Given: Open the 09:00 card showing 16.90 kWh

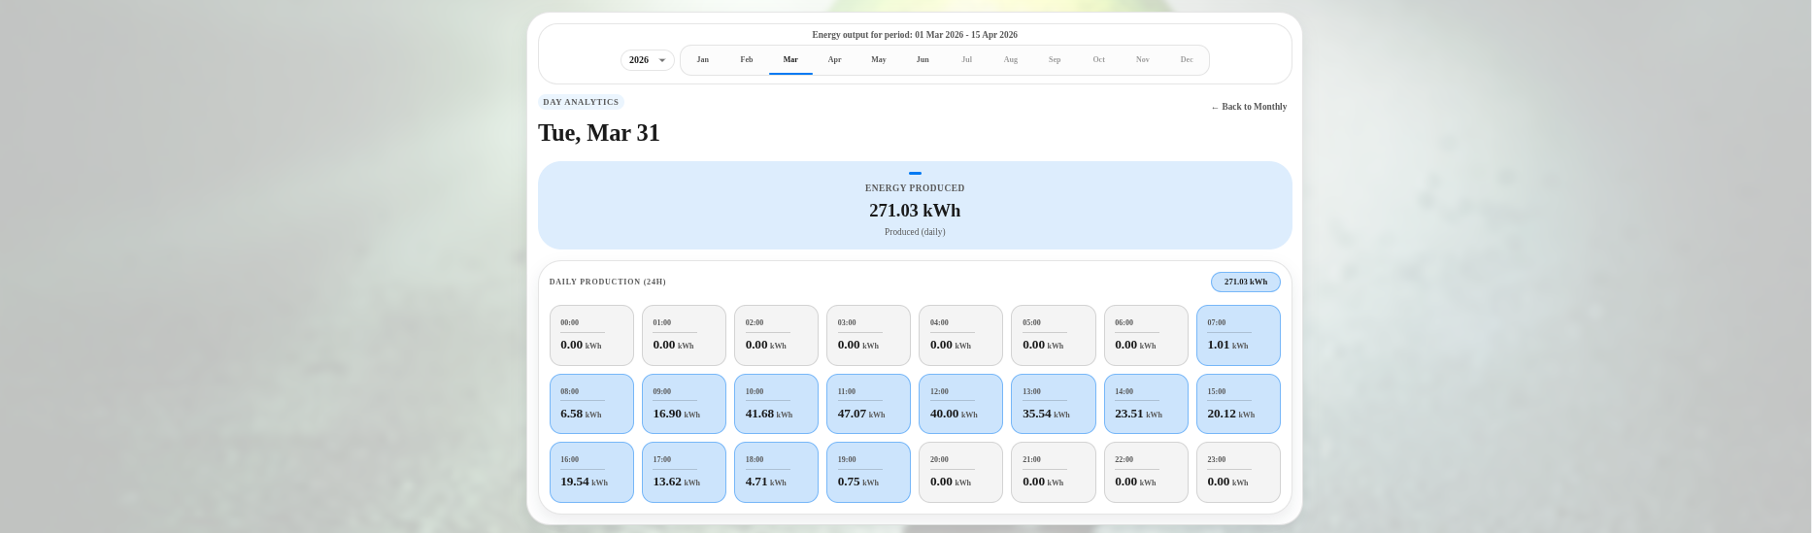Looking at the screenshot, I should [x=684, y=404].
